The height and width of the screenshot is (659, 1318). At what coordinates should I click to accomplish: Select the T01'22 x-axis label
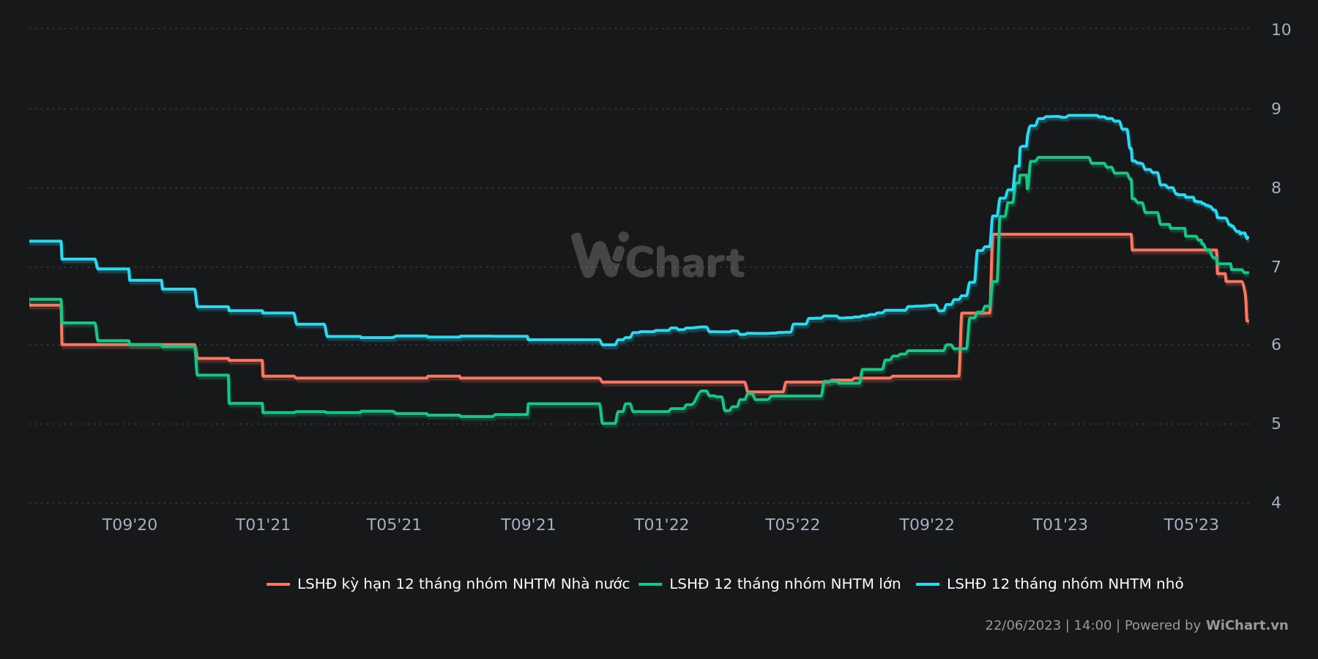coord(661,525)
